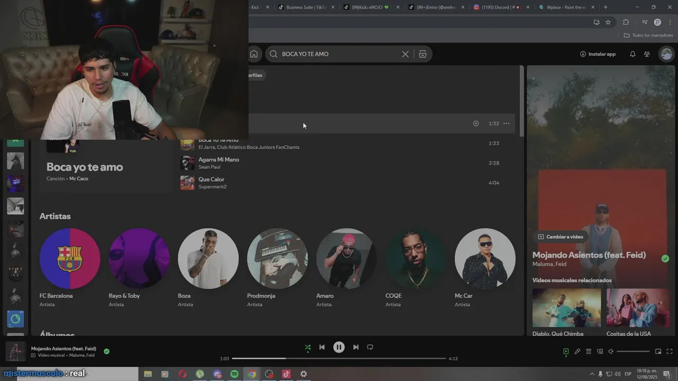Open the Spotify profile avatar menu
Screen dimensions: 678x381
pyautogui.click(x=666, y=54)
